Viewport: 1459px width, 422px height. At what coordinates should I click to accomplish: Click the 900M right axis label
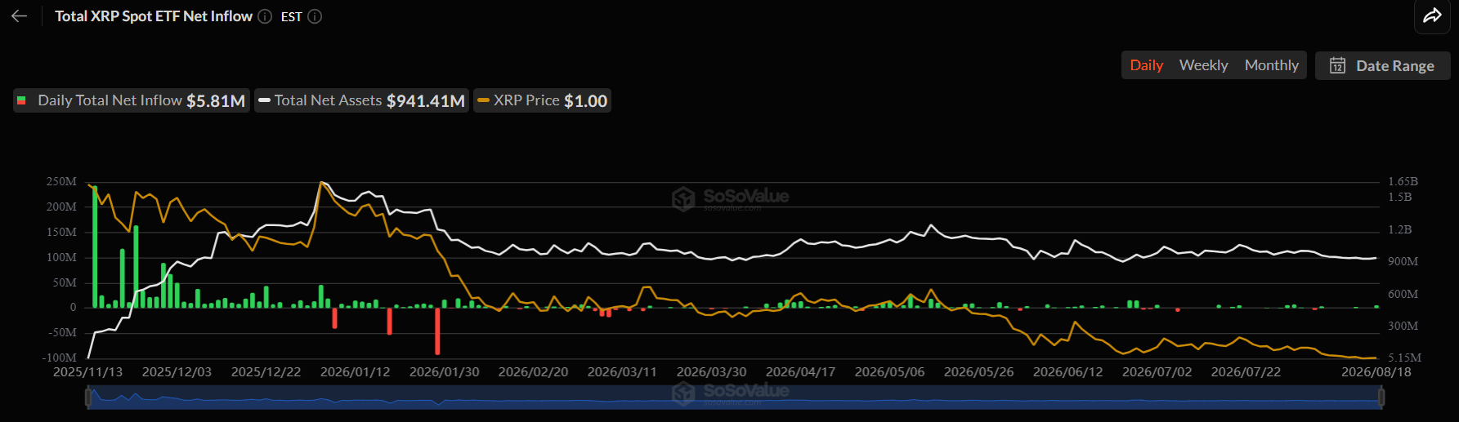click(x=1403, y=261)
